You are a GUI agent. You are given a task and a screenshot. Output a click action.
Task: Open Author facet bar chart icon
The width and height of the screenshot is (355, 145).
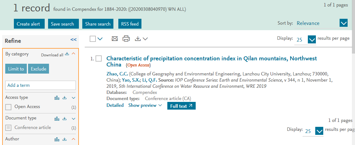tap(57, 139)
